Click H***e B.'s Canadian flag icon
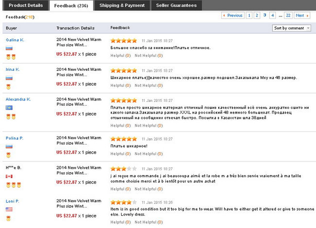 8,176
